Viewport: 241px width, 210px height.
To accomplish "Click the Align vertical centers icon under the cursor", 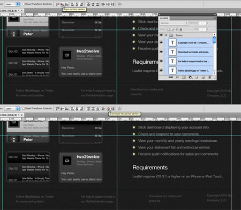I will [62, 4].
